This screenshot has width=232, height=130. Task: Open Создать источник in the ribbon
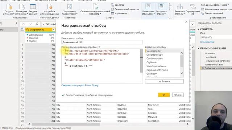(9, 9)
